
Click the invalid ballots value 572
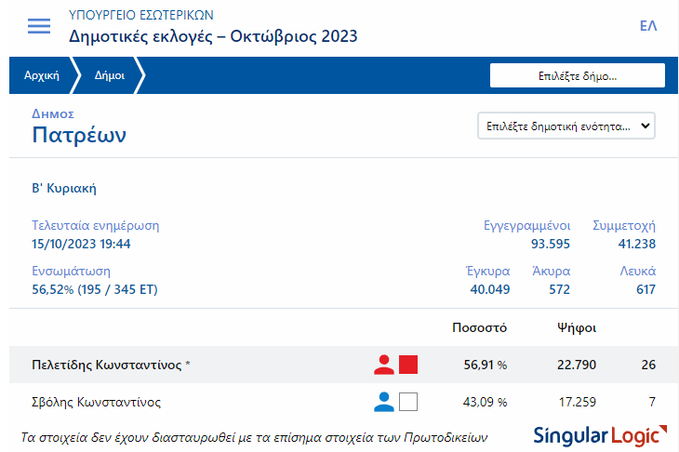[x=560, y=289]
